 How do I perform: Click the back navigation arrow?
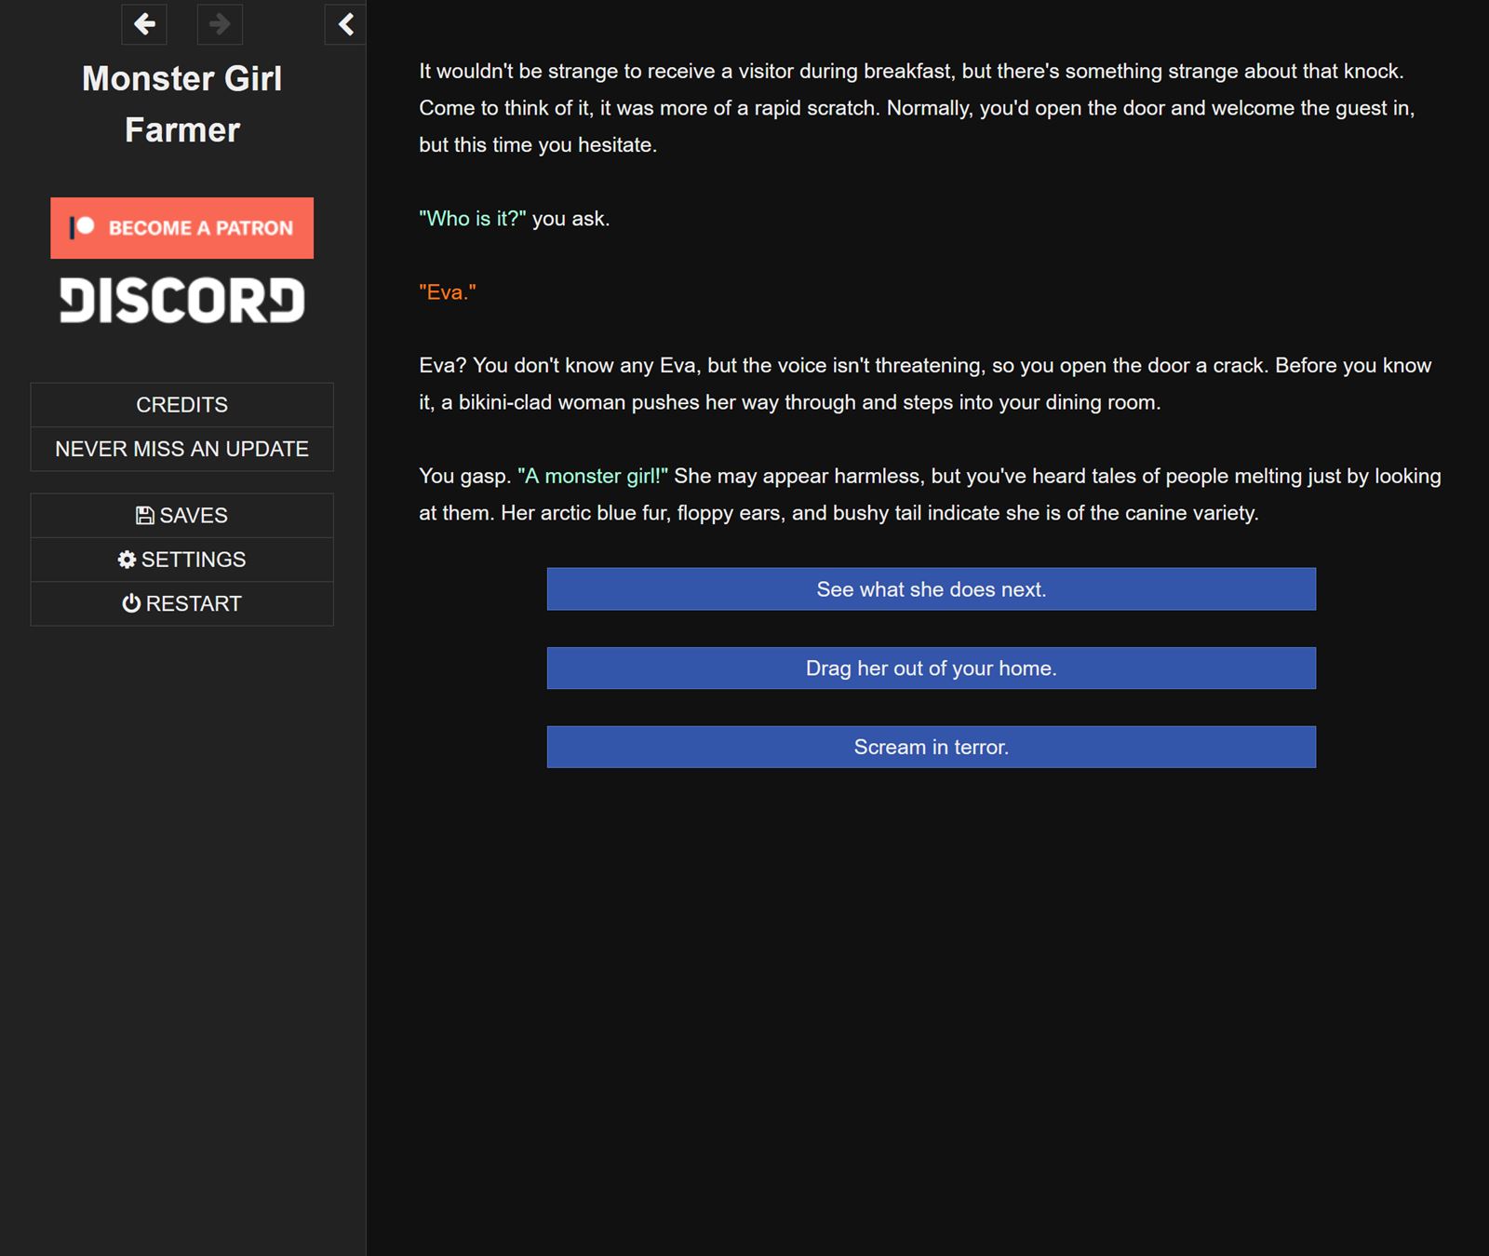point(144,25)
